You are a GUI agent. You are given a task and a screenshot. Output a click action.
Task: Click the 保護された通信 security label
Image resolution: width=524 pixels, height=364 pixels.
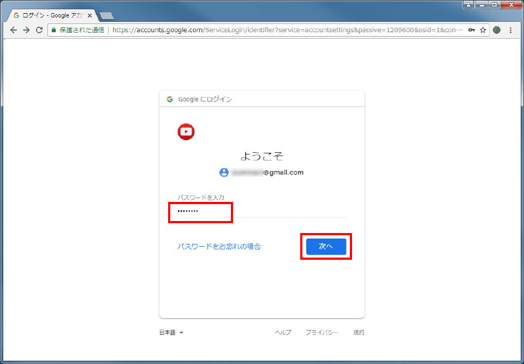[x=81, y=30]
